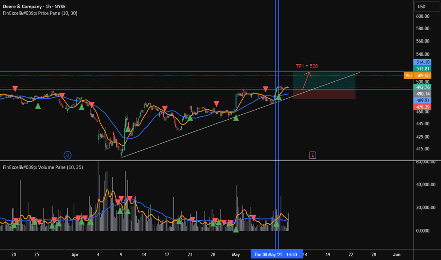Click the 580.00 price axis value

coord(423,28)
